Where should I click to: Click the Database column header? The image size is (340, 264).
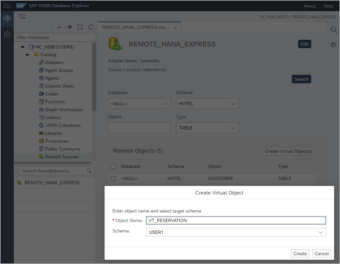pos(131,166)
